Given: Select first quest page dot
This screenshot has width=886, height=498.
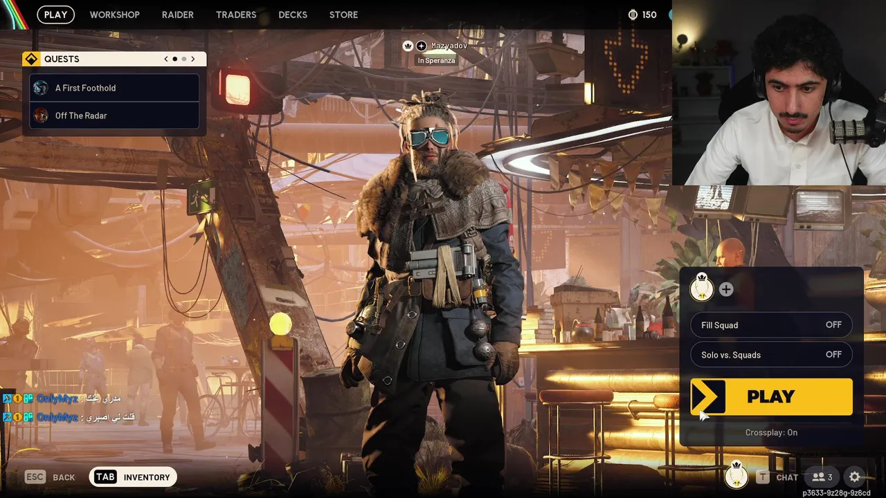Looking at the screenshot, I should [175, 59].
